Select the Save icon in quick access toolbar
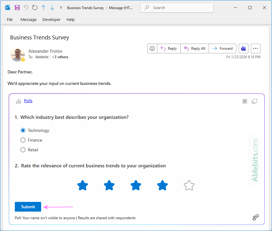Screen dimensions: 272x231 tap(17, 8)
